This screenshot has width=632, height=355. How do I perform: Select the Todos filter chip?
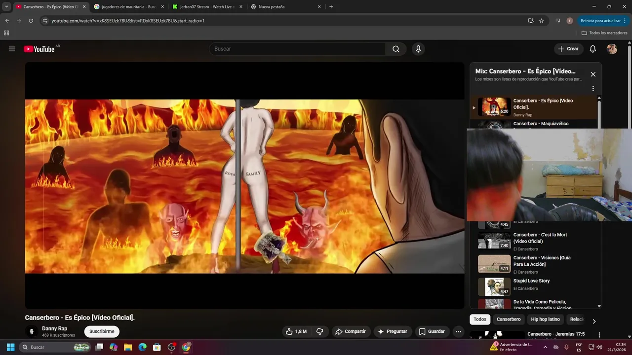[480, 319]
